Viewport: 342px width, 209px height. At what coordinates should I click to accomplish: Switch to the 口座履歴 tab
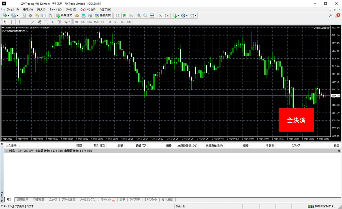[x=39, y=200]
